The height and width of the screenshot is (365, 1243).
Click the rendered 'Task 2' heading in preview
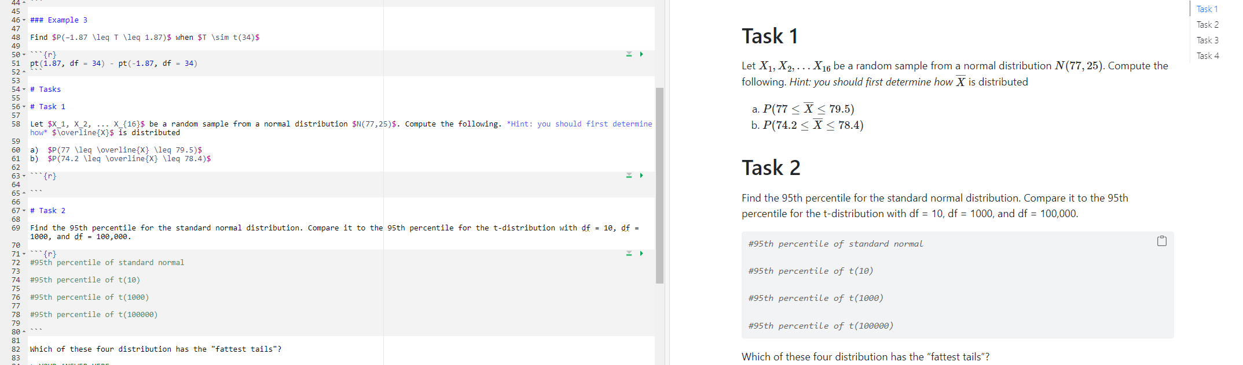[771, 168]
